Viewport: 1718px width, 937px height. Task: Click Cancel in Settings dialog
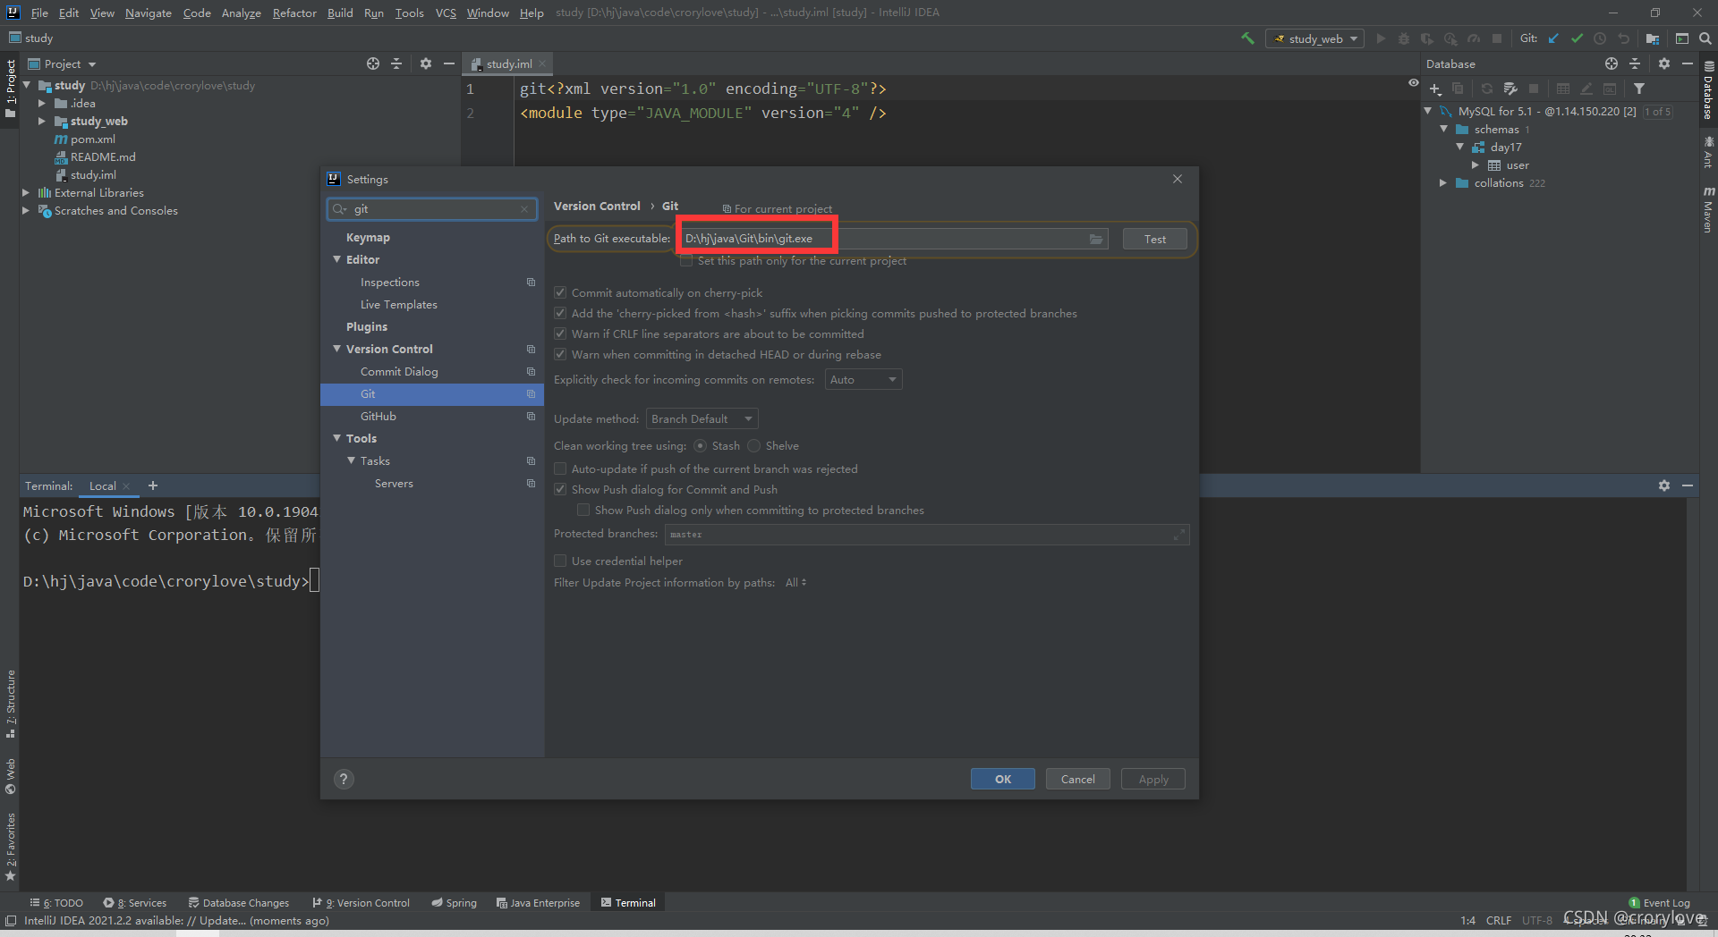(1077, 779)
